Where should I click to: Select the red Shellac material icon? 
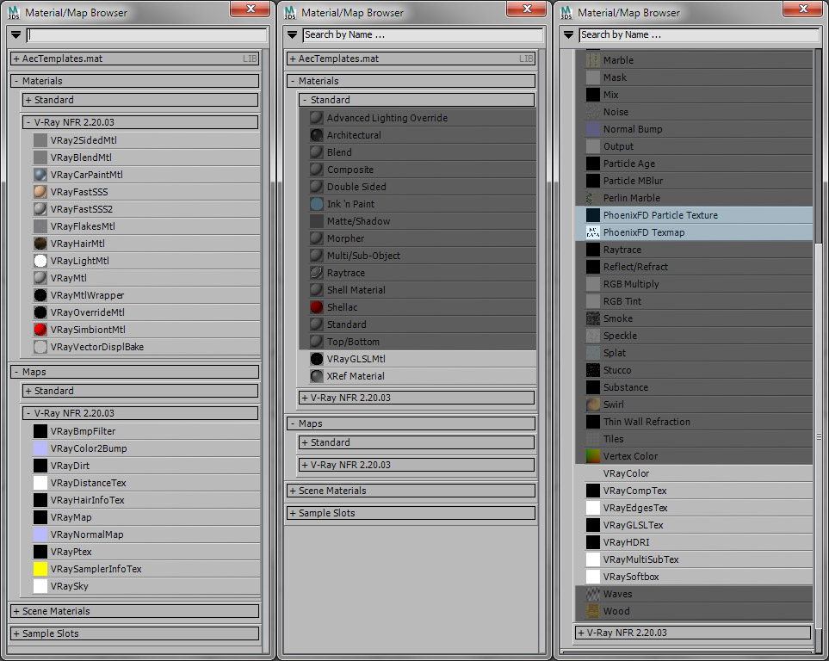point(316,307)
